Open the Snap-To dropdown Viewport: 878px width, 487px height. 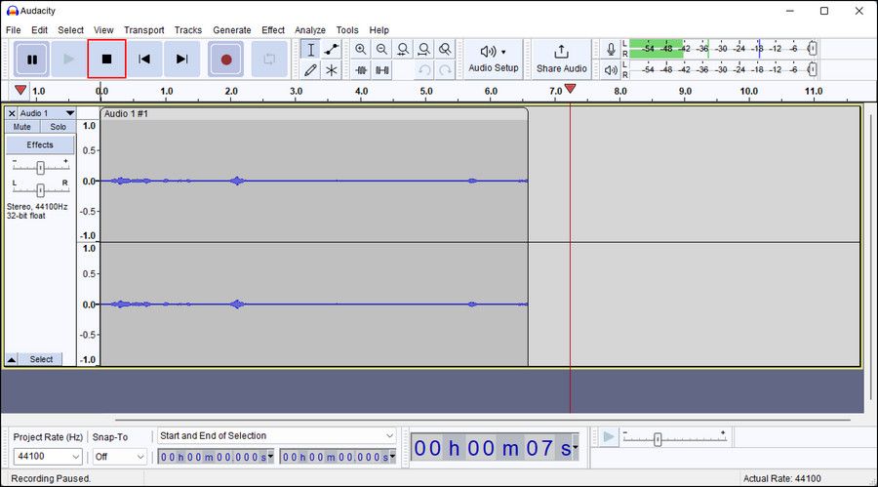point(120,457)
